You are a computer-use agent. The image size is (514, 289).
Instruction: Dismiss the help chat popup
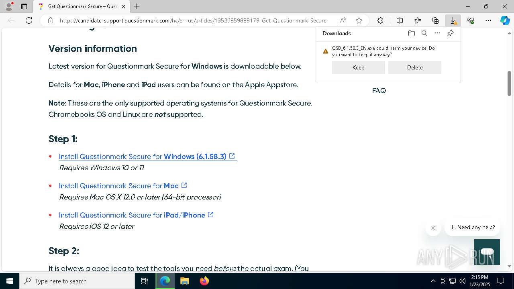tap(433, 228)
